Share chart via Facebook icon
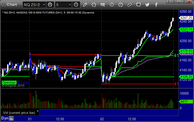 click(x=156, y=5)
